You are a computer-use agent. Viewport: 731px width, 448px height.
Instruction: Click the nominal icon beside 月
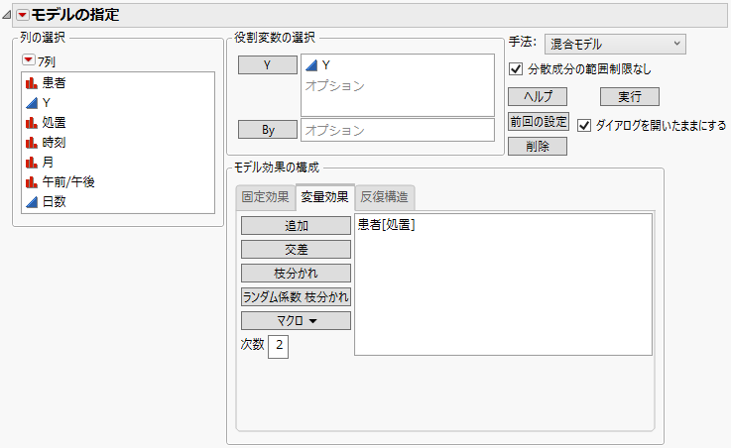click(x=32, y=163)
